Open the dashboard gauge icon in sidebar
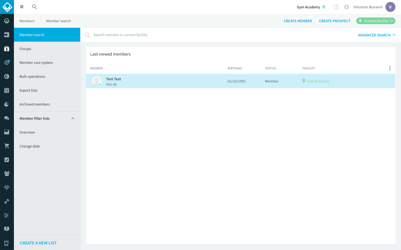401x250 pixels. [x=7, y=21]
